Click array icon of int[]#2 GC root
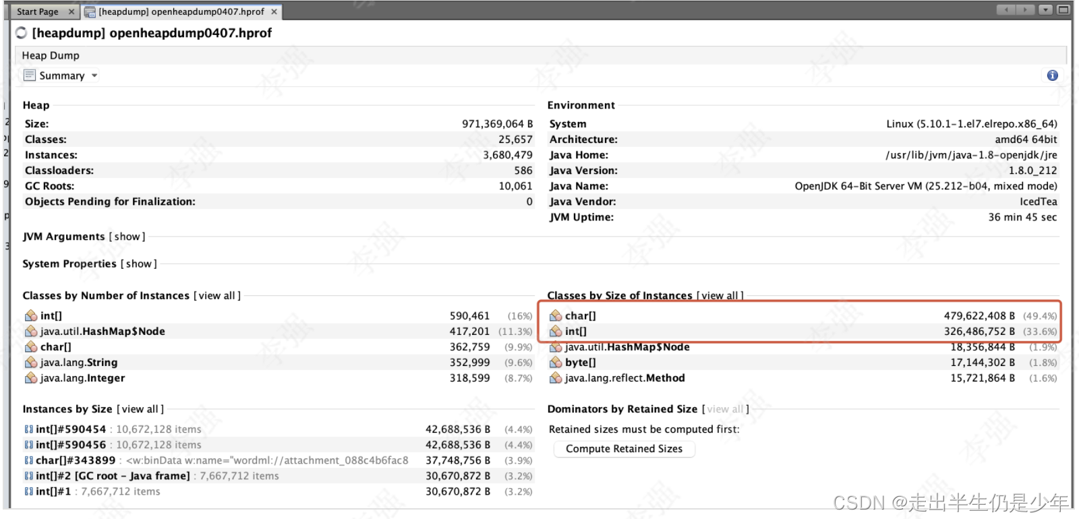The height and width of the screenshot is (519, 1079). 28,476
